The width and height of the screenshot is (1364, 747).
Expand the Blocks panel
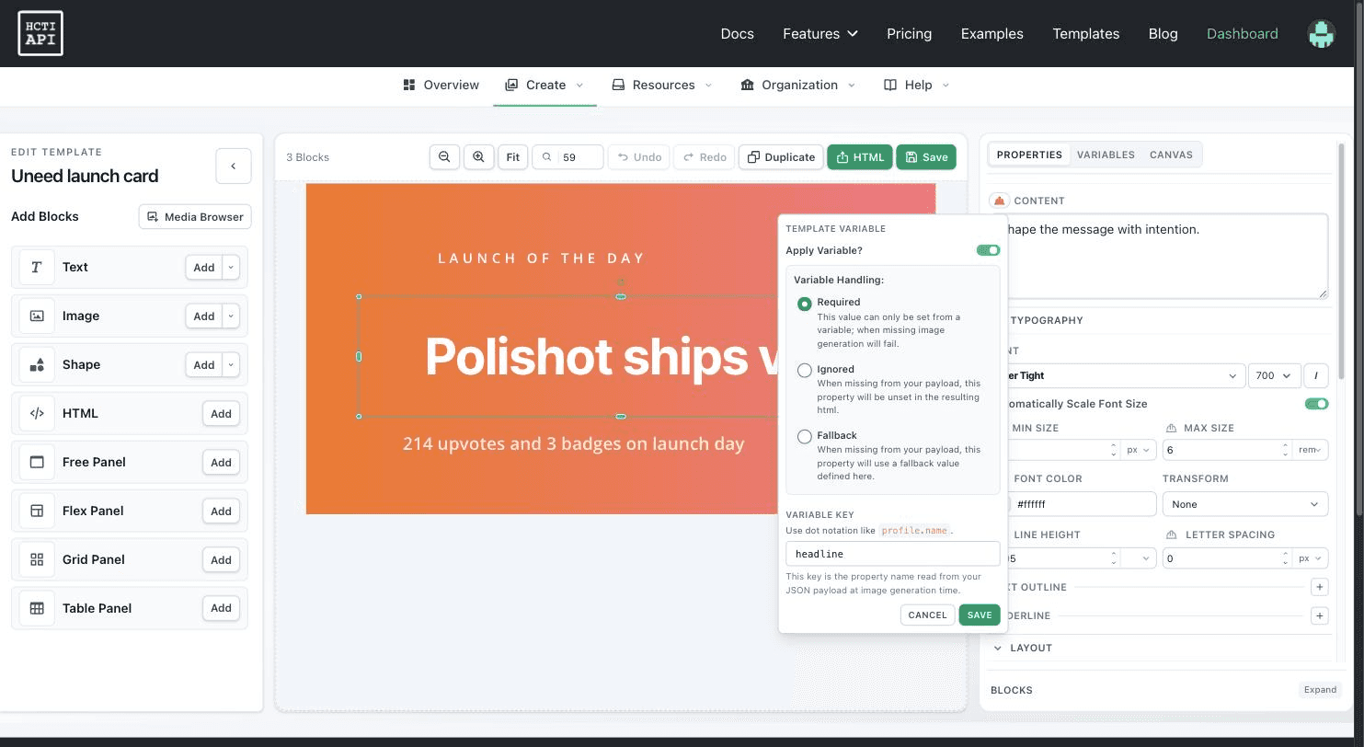point(1320,690)
